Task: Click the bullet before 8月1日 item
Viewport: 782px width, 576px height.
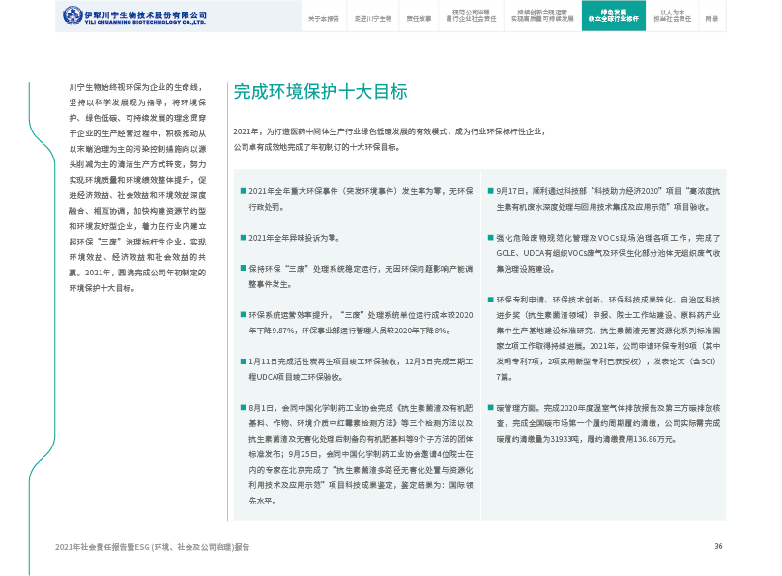Action: (x=243, y=408)
